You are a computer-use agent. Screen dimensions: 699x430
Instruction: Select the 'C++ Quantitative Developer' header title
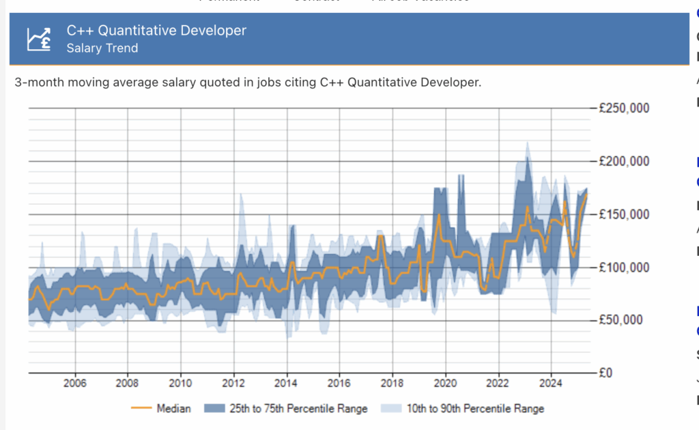point(156,30)
